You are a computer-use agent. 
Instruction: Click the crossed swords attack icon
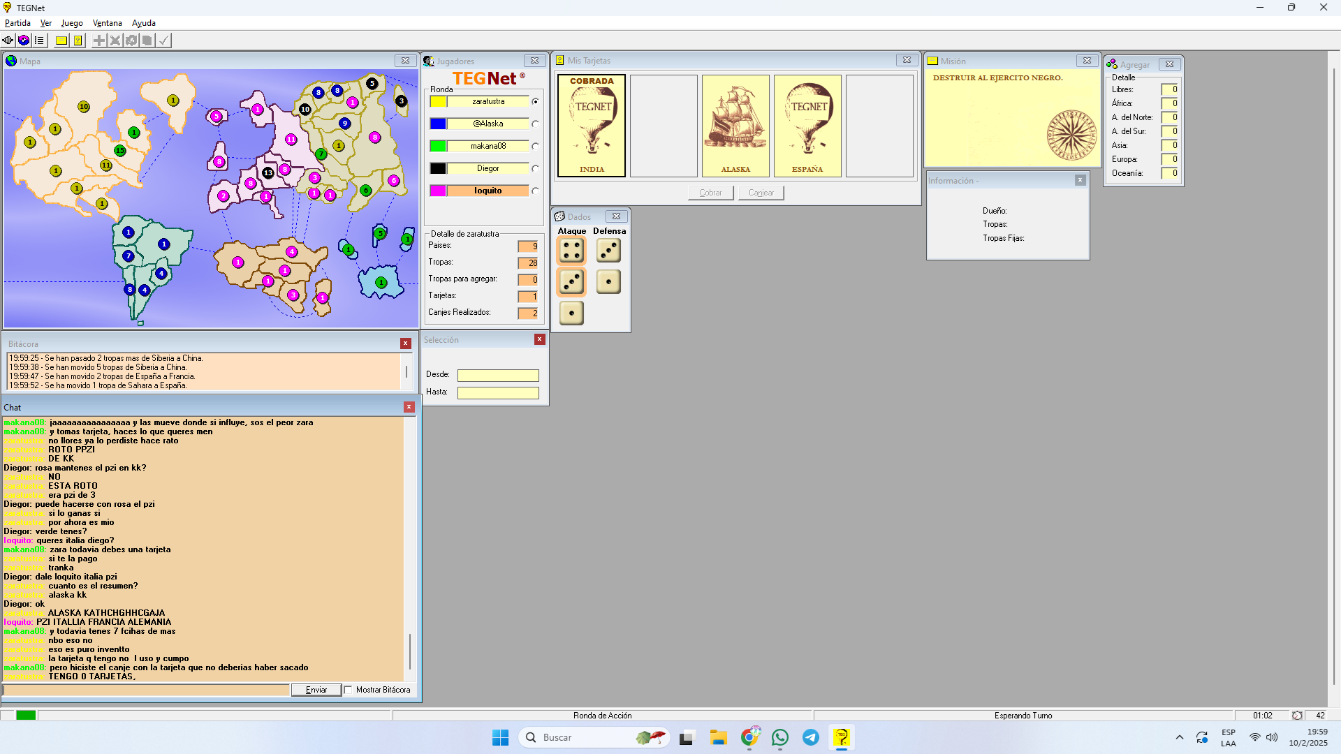(115, 40)
